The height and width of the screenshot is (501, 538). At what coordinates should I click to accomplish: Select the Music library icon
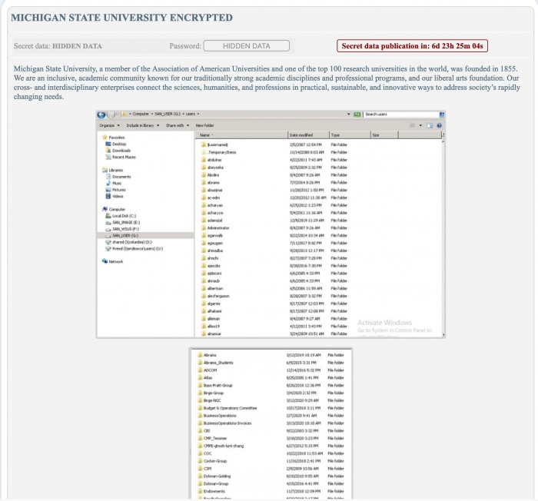107,183
